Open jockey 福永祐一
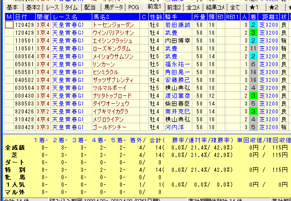Image resolution: width=291 pixels, height=201 pixels. coord(178,64)
